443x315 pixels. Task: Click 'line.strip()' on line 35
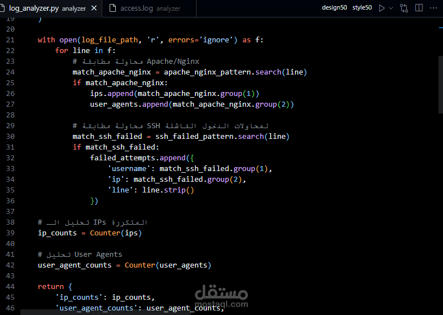point(168,190)
